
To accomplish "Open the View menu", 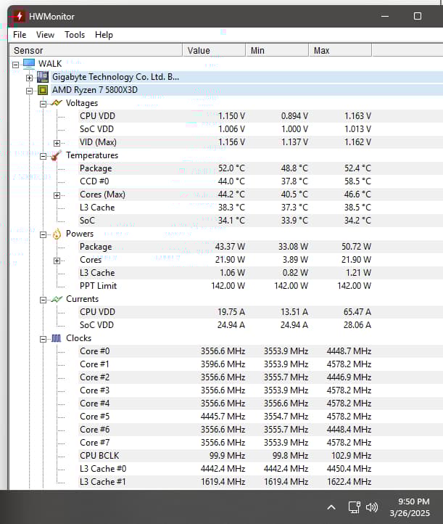I will pos(45,35).
